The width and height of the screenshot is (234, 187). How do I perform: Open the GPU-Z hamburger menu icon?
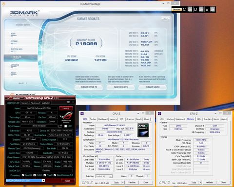click(73, 102)
